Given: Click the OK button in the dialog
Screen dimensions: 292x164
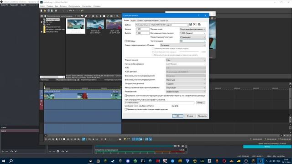Looking at the screenshot, I should tap(177, 116).
